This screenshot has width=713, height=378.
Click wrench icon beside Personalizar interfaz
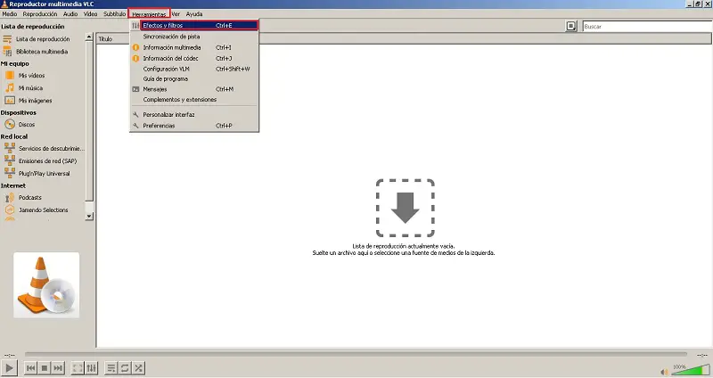point(135,115)
